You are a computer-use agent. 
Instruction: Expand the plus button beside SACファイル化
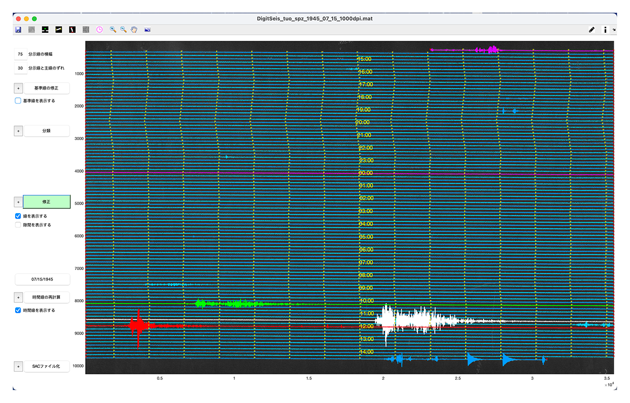point(18,366)
